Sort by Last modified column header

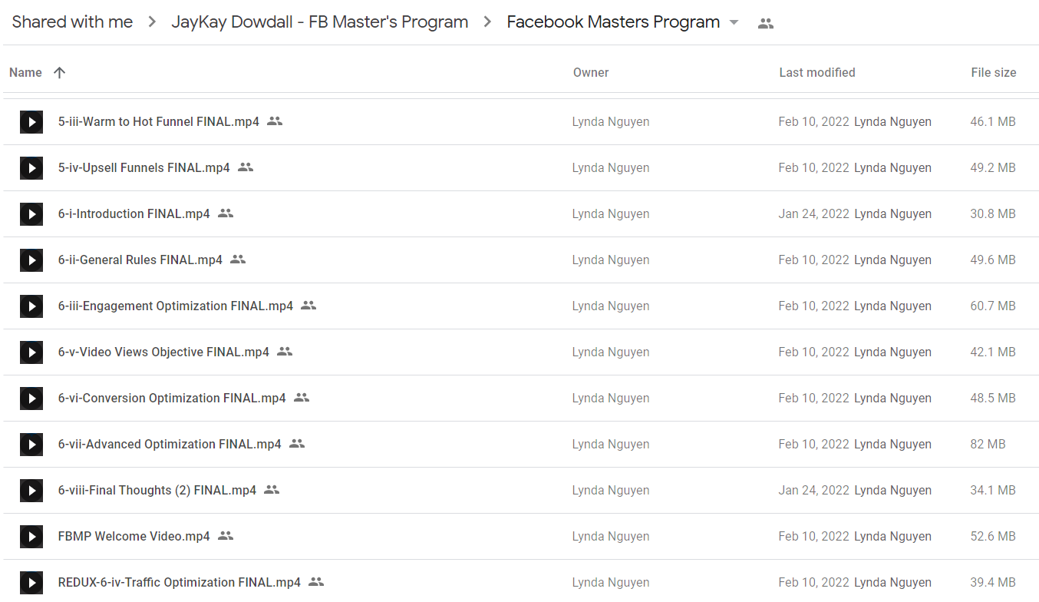pyautogui.click(x=817, y=72)
